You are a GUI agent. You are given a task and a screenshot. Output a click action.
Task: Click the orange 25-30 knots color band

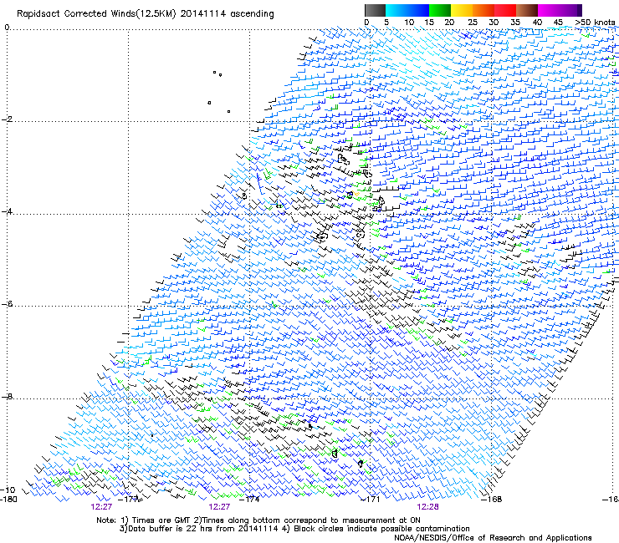483,10
